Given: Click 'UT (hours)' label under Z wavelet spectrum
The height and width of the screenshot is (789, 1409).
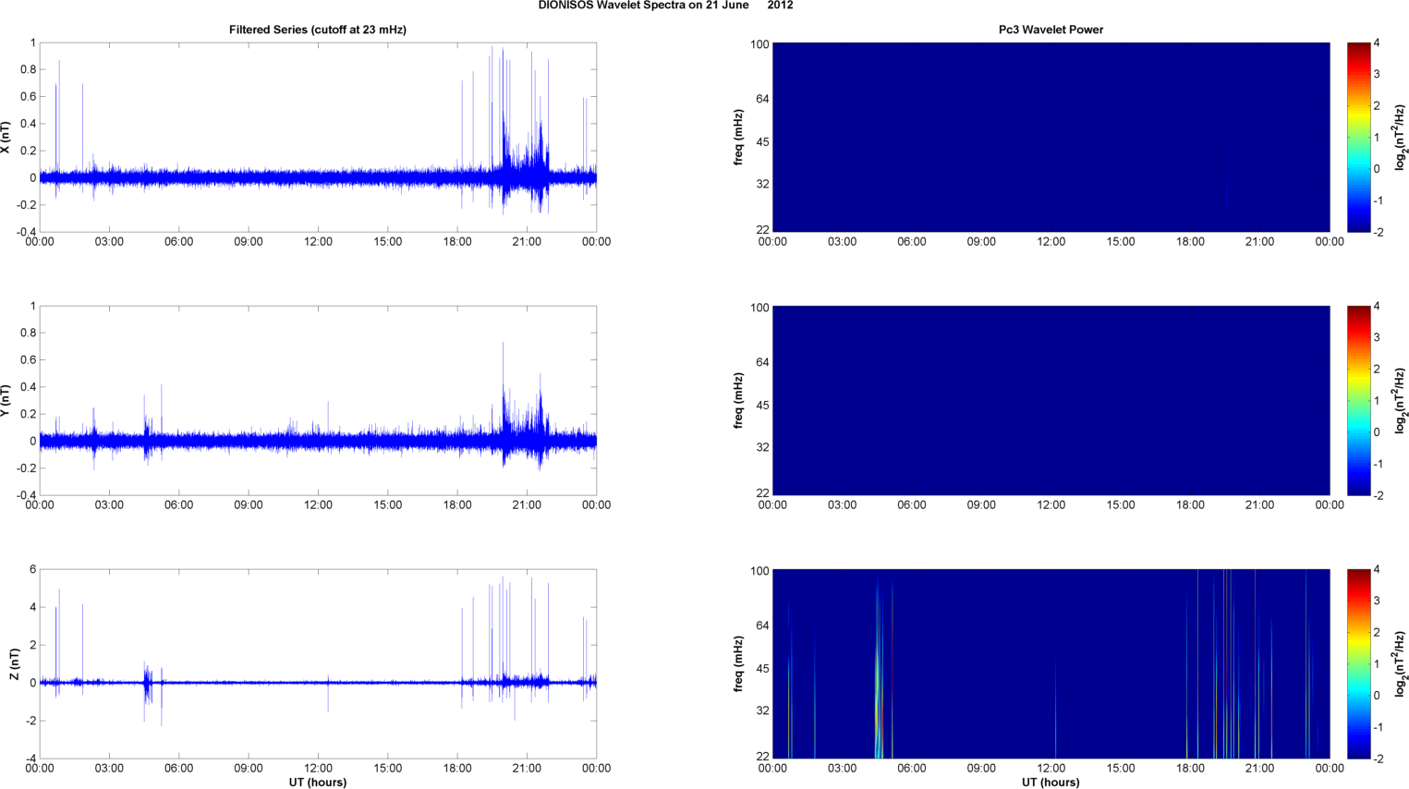Looking at the screenshot, I should point(1051,782).
